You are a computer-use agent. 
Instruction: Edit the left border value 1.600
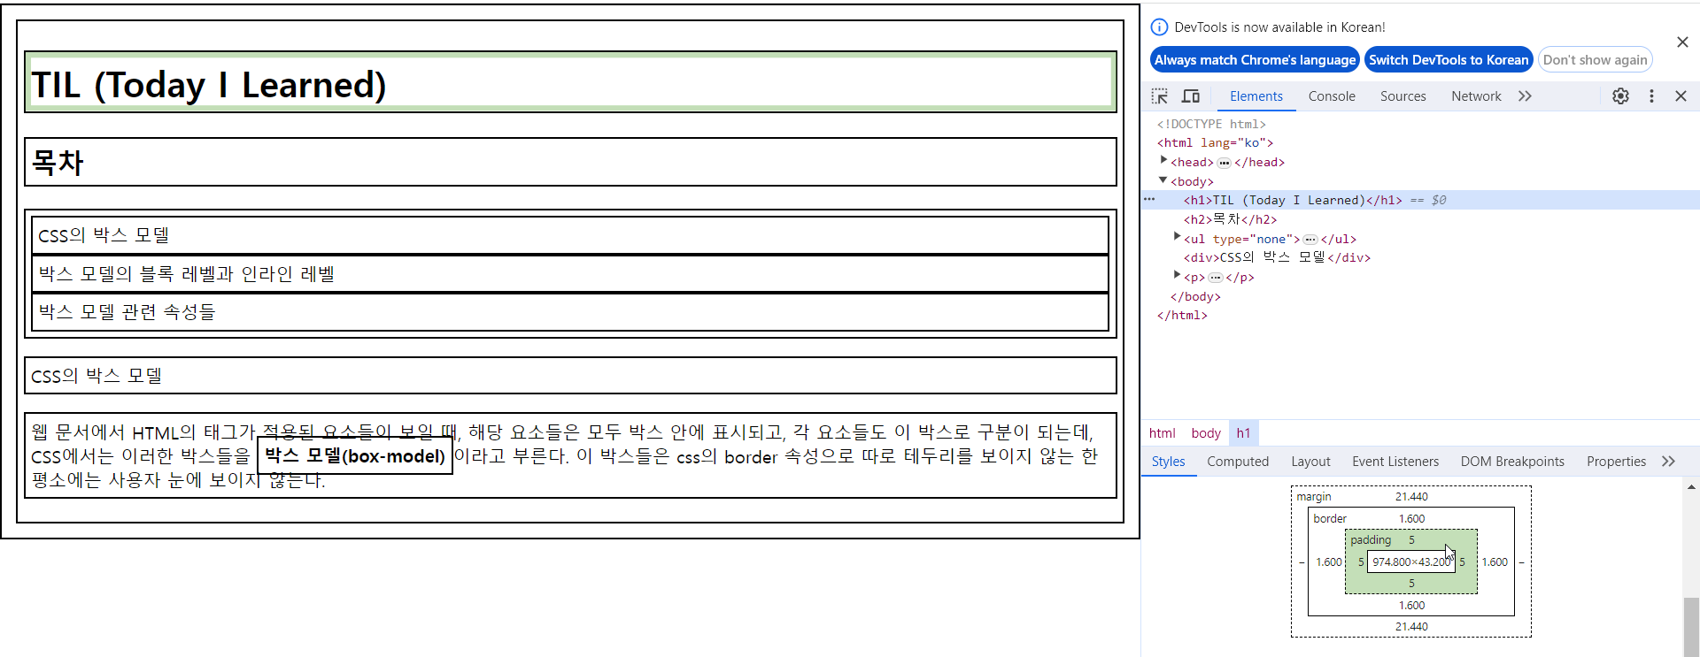1329,562
